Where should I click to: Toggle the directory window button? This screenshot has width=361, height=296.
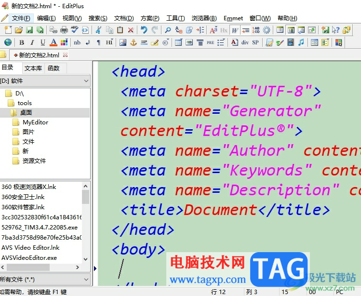pyautogui.click(x=291, y=30)
